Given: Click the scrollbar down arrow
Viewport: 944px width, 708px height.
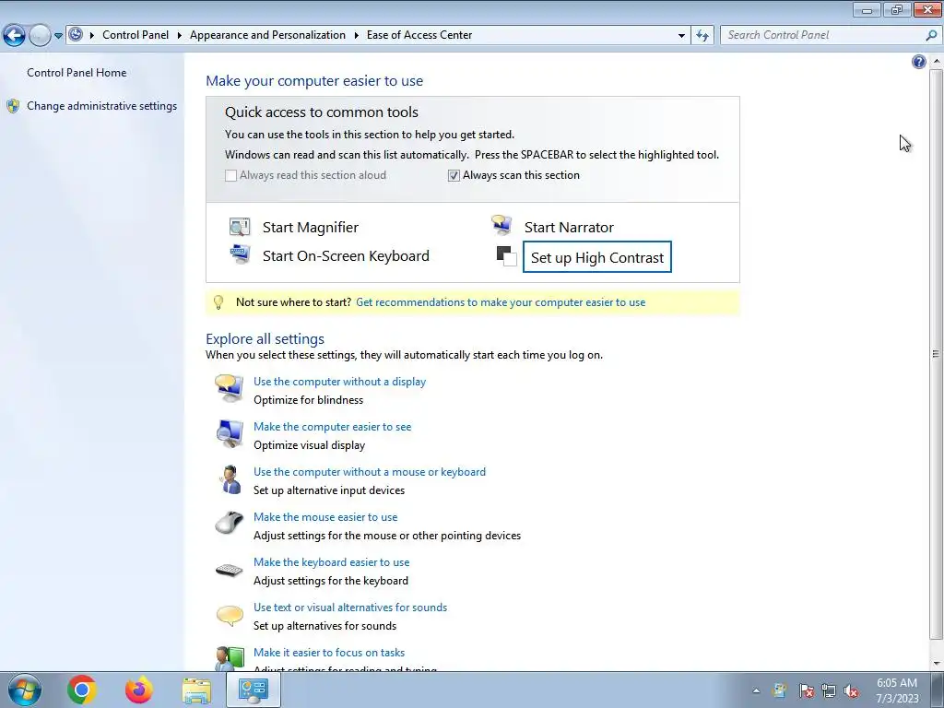Looking at the screenshot, I should (x=937, y=664).
